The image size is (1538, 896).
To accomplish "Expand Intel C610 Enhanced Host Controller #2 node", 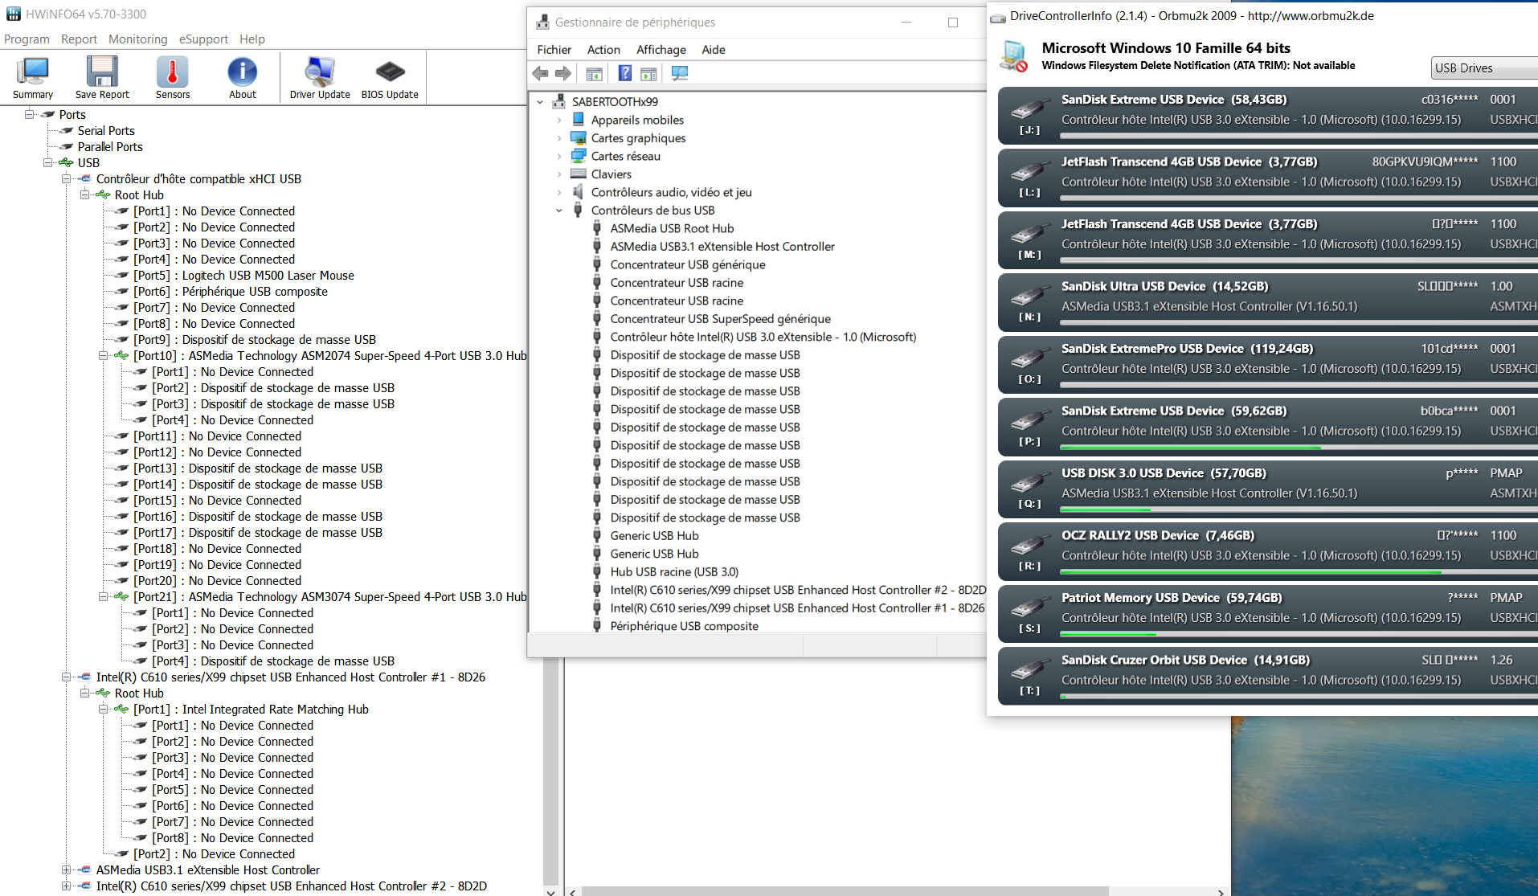I will pos(67,886).
